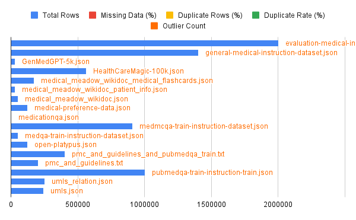Select the medical_meadow_wikidoc_medical_flashcards.json label
This screenshot has height=220, width=356.
pyautogui.click(x=127, y=81)
